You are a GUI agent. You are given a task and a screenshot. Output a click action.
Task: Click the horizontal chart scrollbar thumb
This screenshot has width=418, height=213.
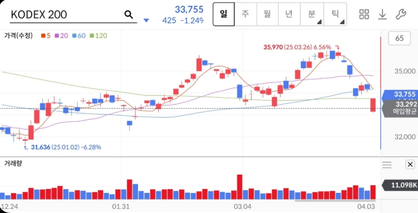pyautogui.click(x=335, y=200)
